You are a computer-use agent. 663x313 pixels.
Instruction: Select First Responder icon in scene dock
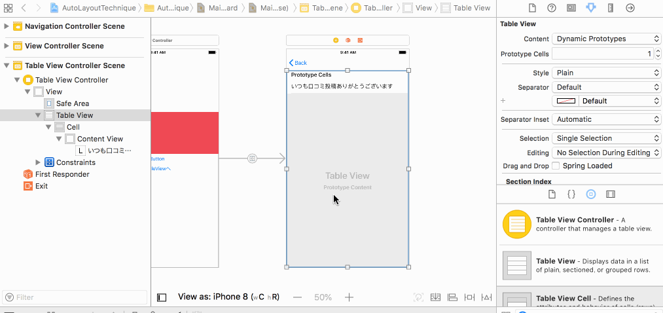[x=348, y=40]
